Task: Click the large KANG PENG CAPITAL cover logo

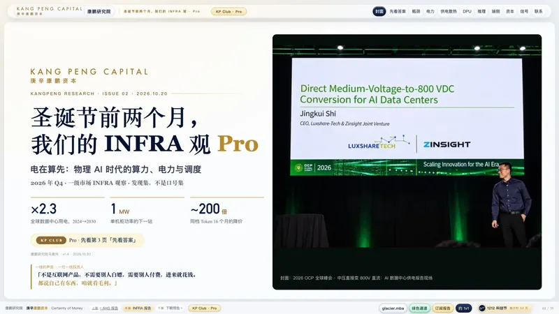Action: (89, 75)
